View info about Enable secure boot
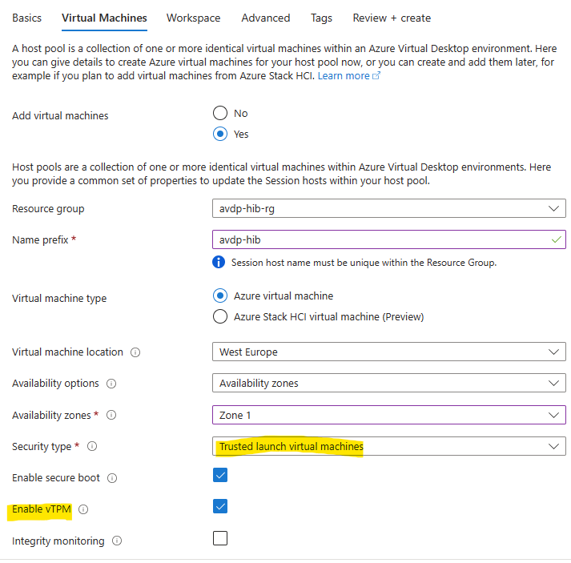The height and width of the screenshot is (563, 571). coord(112,478)
